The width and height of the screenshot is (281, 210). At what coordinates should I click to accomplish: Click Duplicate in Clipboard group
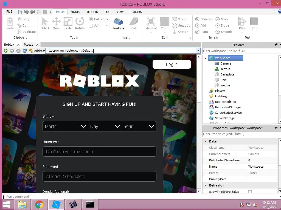coord(26,32)
